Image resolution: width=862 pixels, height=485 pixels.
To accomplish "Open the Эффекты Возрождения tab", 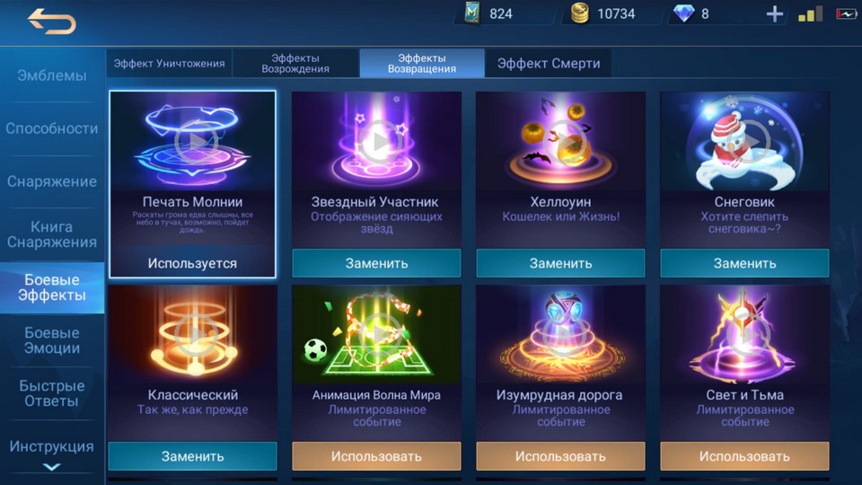I will (x=295, y=64).
